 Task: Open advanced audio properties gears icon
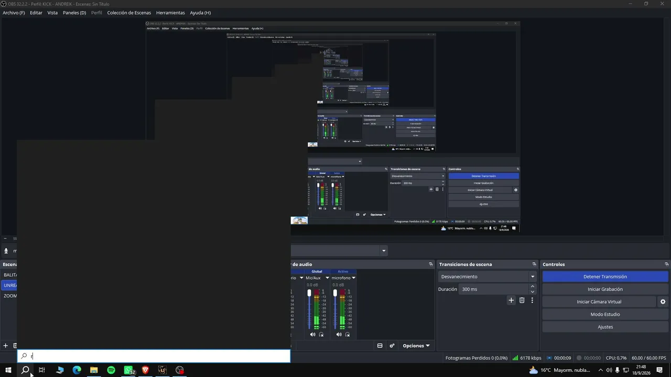[x=392, y=346]
